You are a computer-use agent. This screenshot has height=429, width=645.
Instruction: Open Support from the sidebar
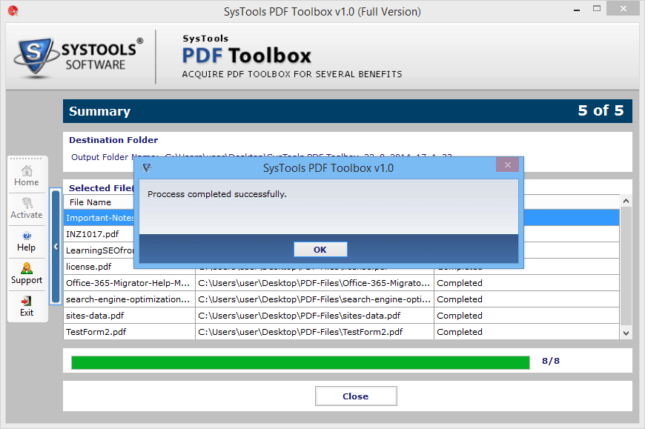pyautogui.click(x=27, y=274)
